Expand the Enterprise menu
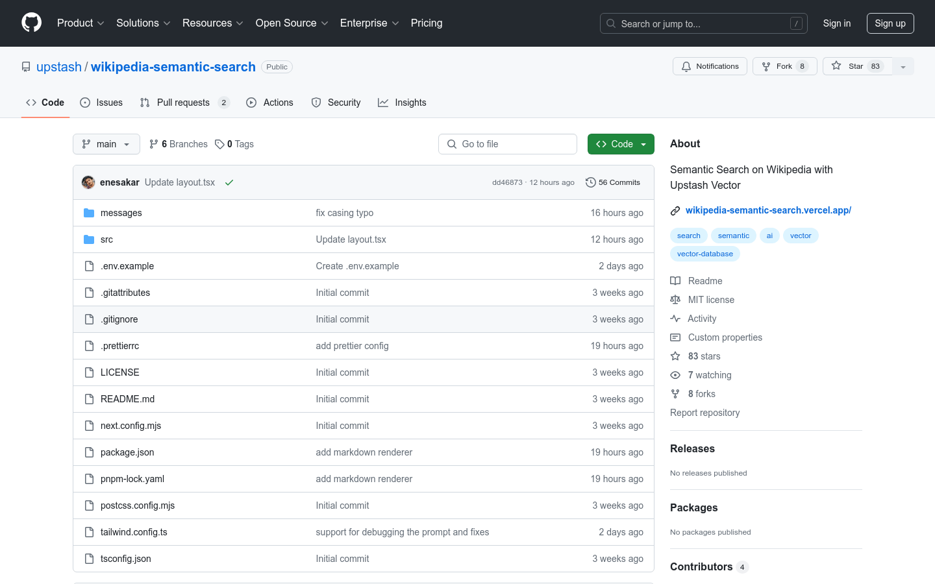Screen dimensions: 935x584 pyautogui.click(x=369, y=23)
